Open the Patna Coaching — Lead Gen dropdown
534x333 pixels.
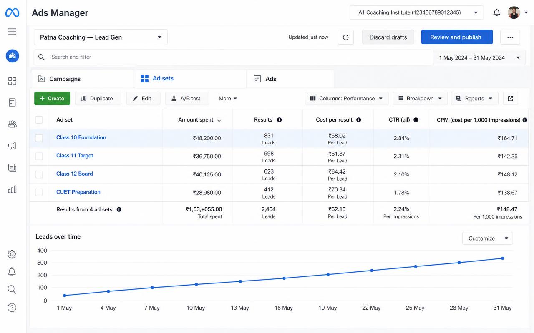click(x=101, y=37)
